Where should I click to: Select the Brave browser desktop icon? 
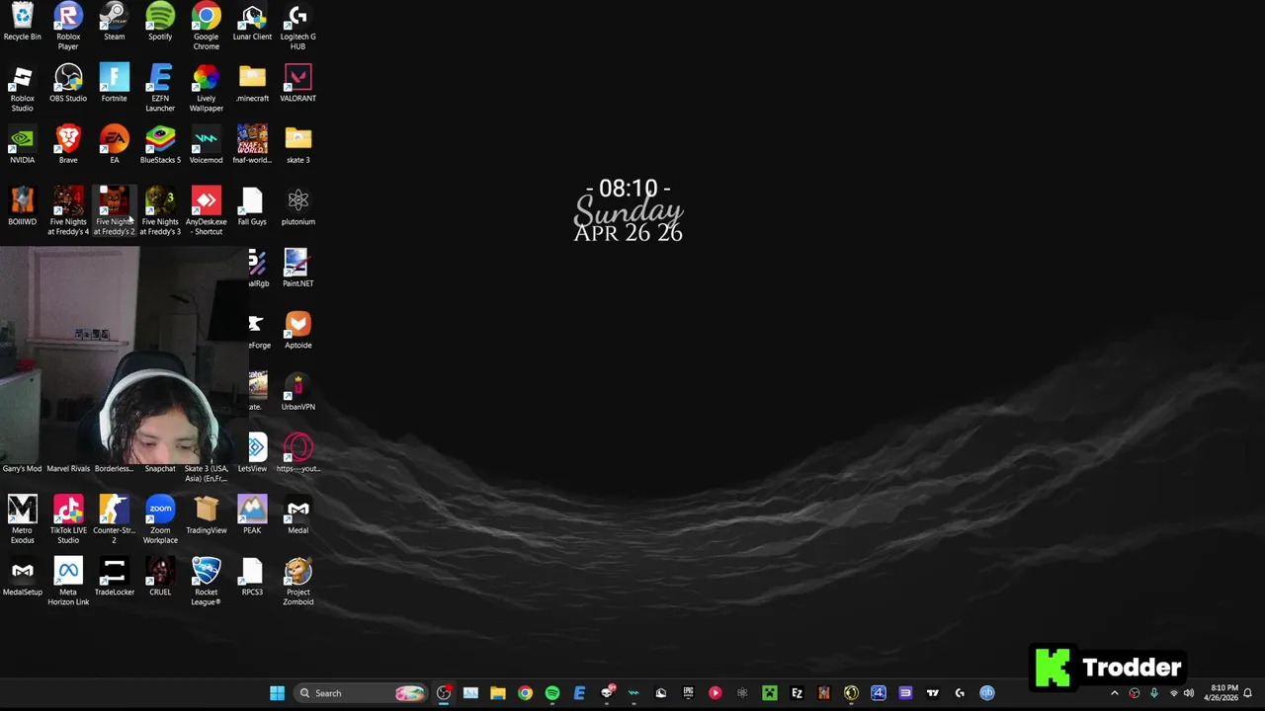(x=68, y=145)
